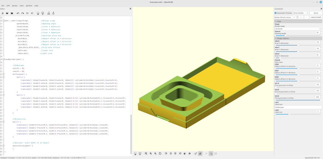This screenshot has height=159, width=323.
Task: Collapse the difference() code fold at line 34
Action: pyautogui.click(x=4, y=74)
